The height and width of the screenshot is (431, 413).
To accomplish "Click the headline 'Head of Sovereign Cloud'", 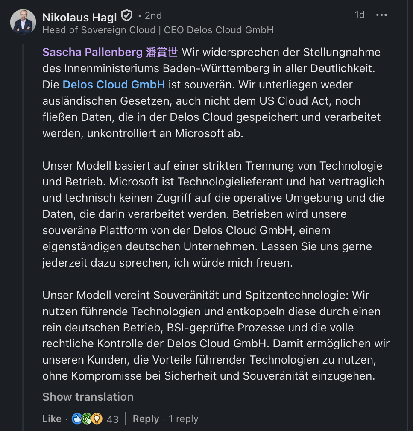I will [x=99, y=30].
